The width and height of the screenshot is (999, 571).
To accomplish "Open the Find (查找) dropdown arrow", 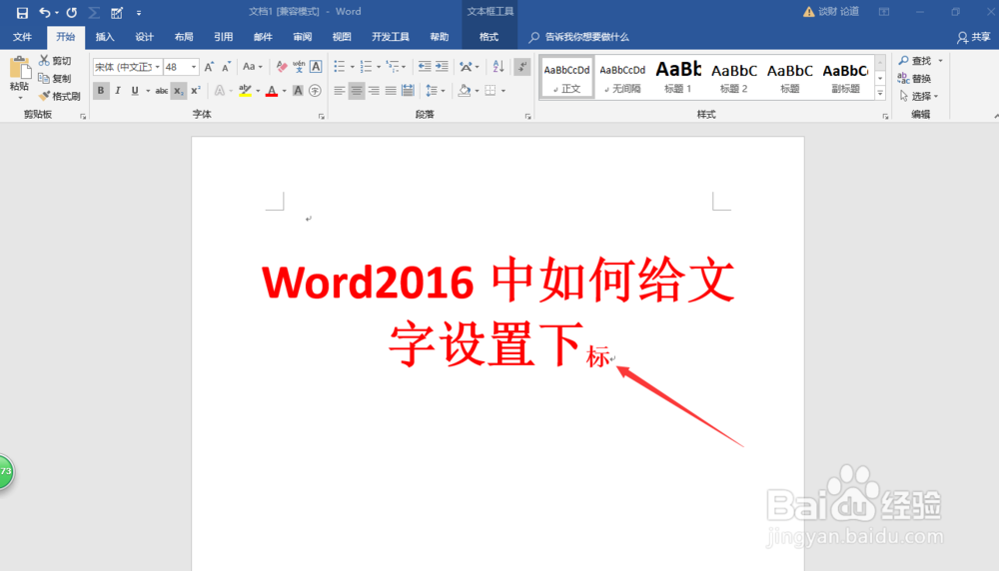I will 940,61.
